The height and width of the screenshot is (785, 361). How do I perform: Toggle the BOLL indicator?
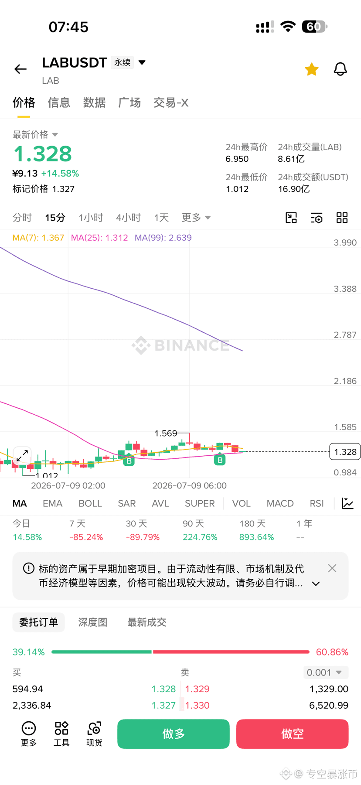point(90,503)
